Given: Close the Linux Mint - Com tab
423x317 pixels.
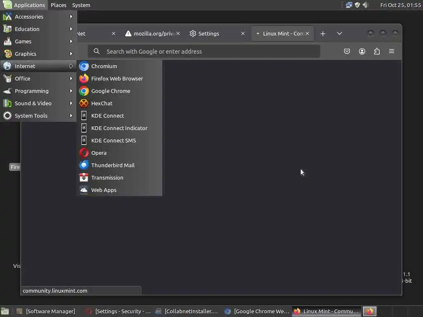Looking at the screenshot, I should [307, 33].
